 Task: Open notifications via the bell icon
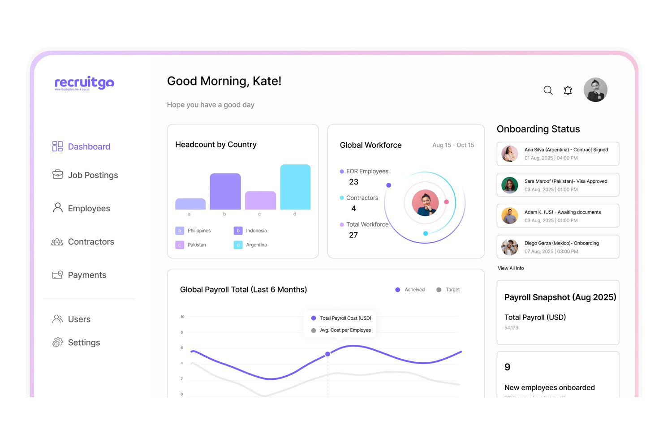(x=568, y=90)
